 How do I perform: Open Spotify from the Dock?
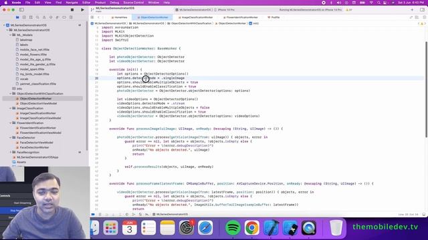(233, 228)
